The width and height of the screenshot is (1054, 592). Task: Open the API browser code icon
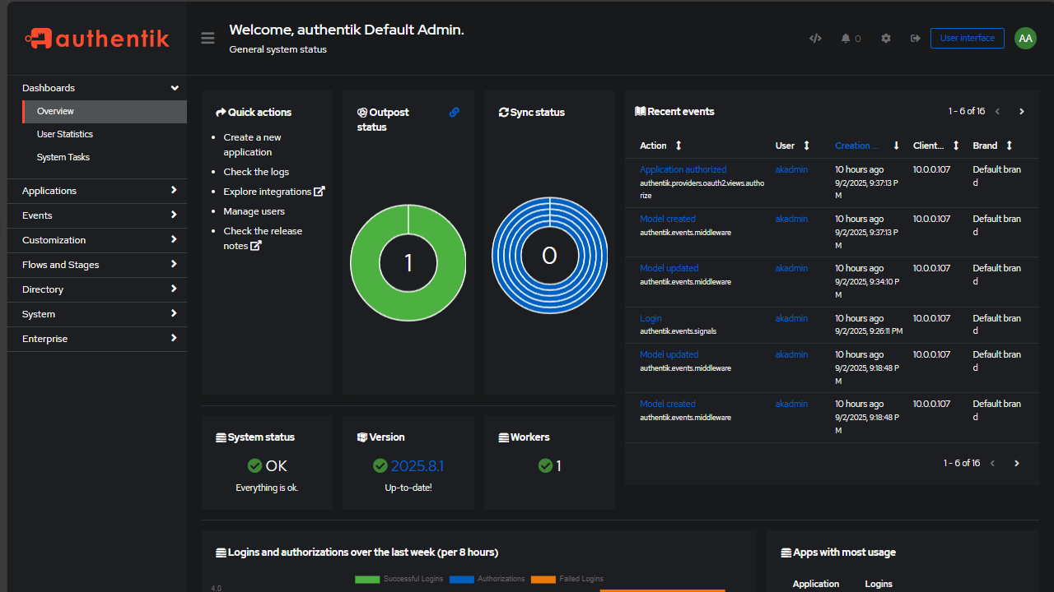(815, 39)
